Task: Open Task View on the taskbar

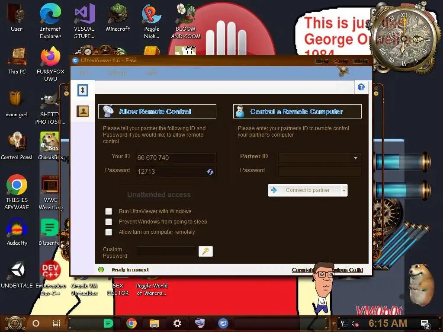Action: click(57, 323)
